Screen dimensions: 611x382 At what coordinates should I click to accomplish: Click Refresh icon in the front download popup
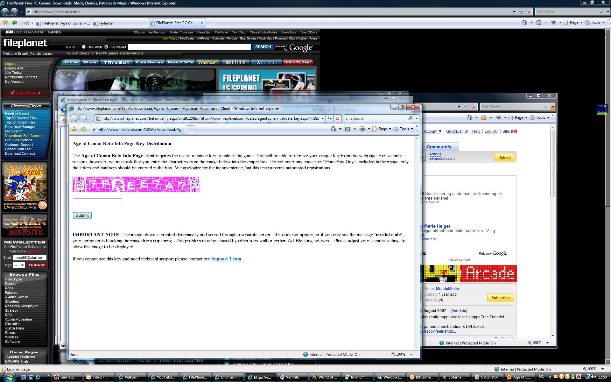[330, 118]
